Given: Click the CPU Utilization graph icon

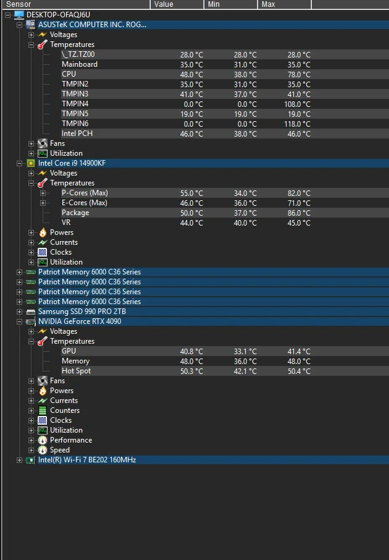Looking at the screenshot, I should tap(43, 263).
